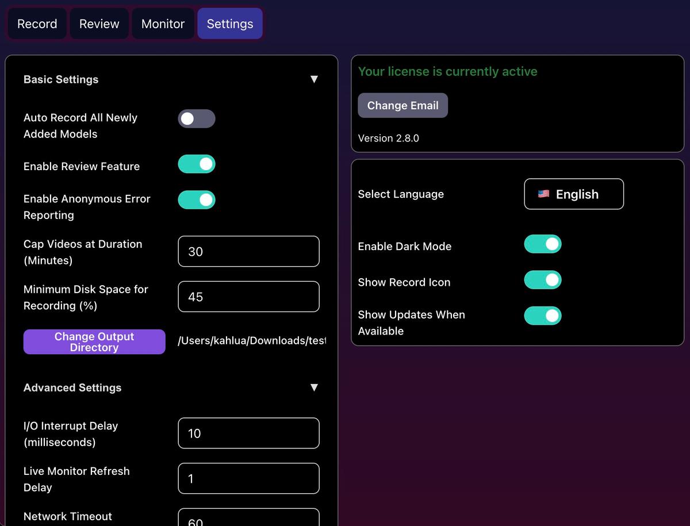Image resolution: width=690 pixels, height=526 pixels.
Task: Click the Basic Settings heading
Action: point(61,79)
